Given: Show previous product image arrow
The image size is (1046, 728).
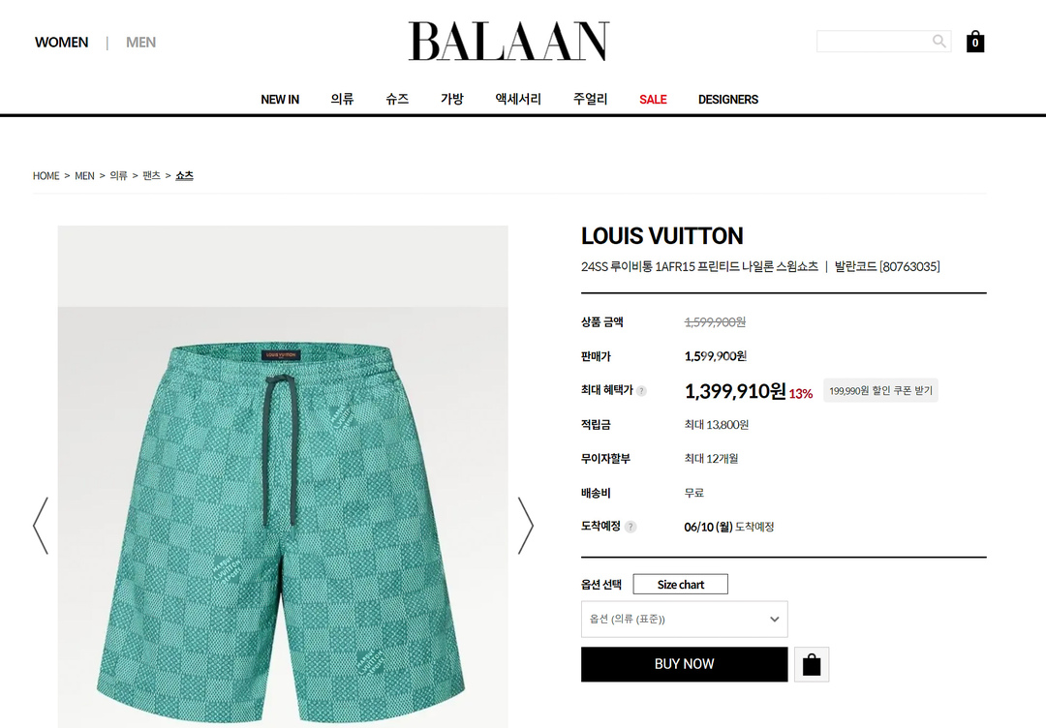Looking at the screenshot, I should pos(41,526).
